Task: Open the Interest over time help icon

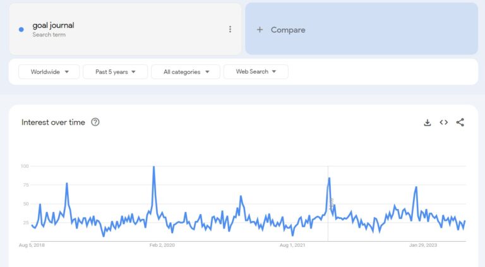Action: tap(95, 122)
